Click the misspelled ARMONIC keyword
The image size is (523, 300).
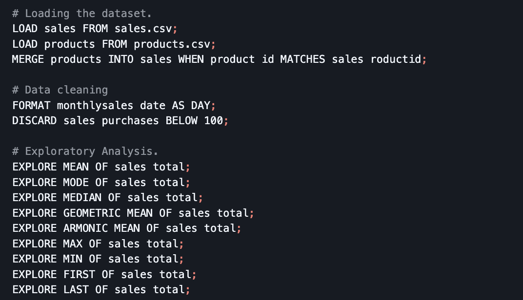(x=85, y=228)
